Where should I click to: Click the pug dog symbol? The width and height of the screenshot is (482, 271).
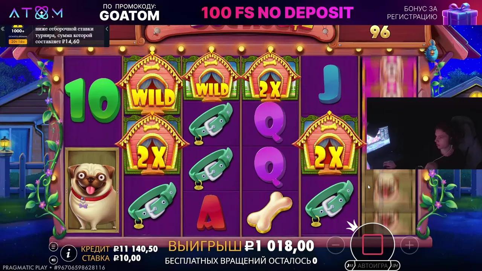[x=92, y=190]
